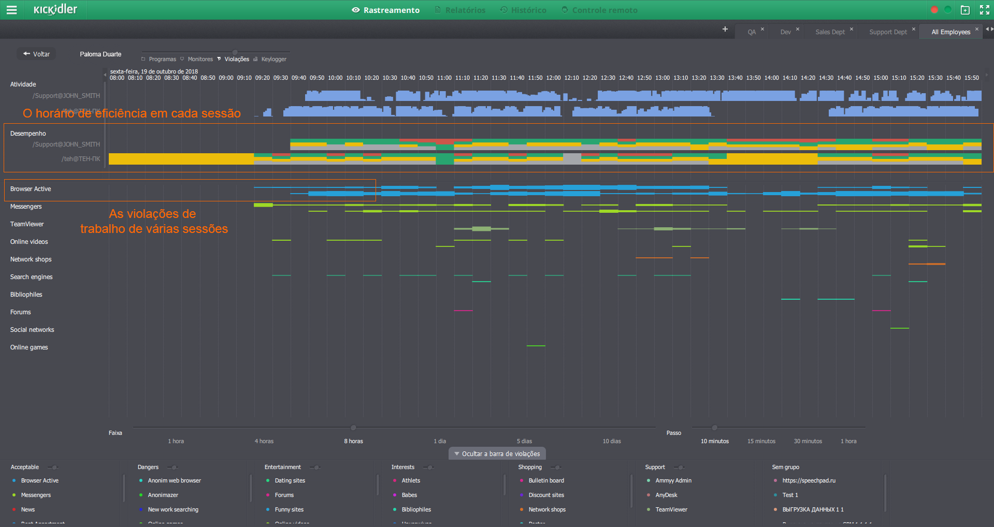Close the All Employees tab
994x527 pixels.
(x=977, y=29)
